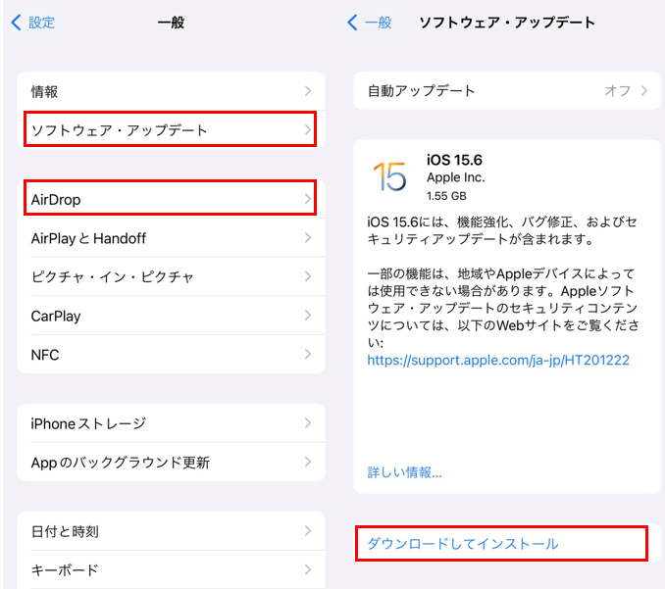Go back to 一般 from the software update screen
This screenshot has height=589, width=665.
tap(370, 23)
